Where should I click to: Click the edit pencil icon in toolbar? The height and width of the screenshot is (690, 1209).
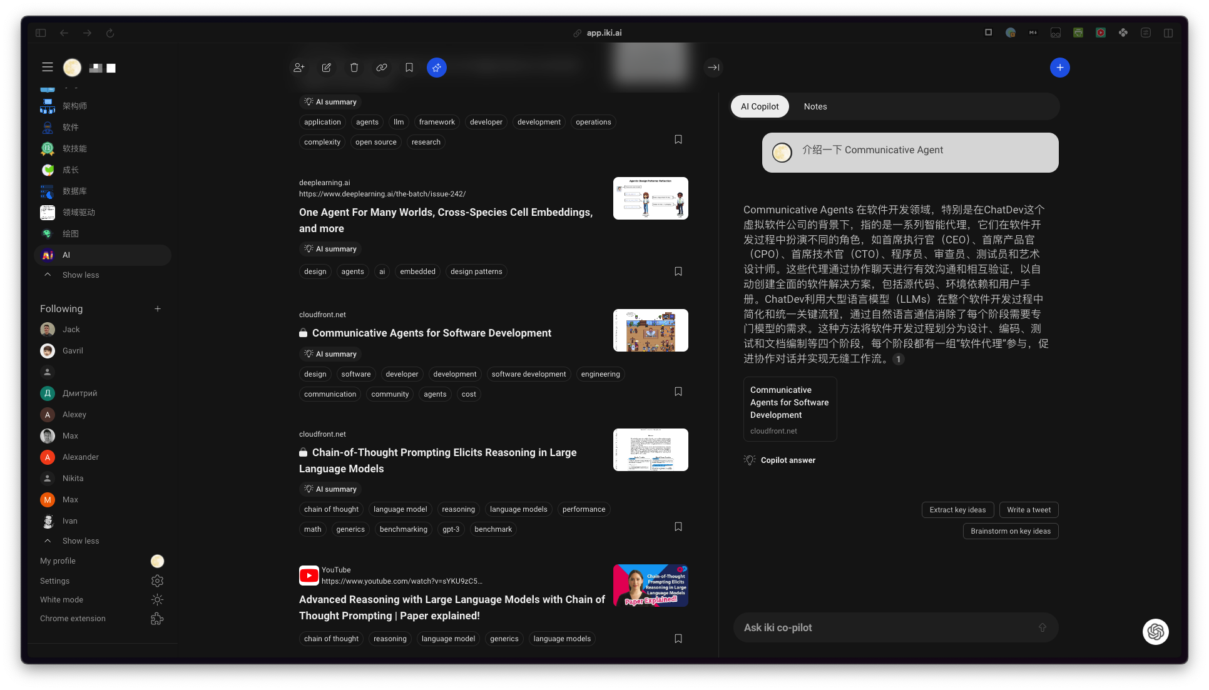point(327,68)
